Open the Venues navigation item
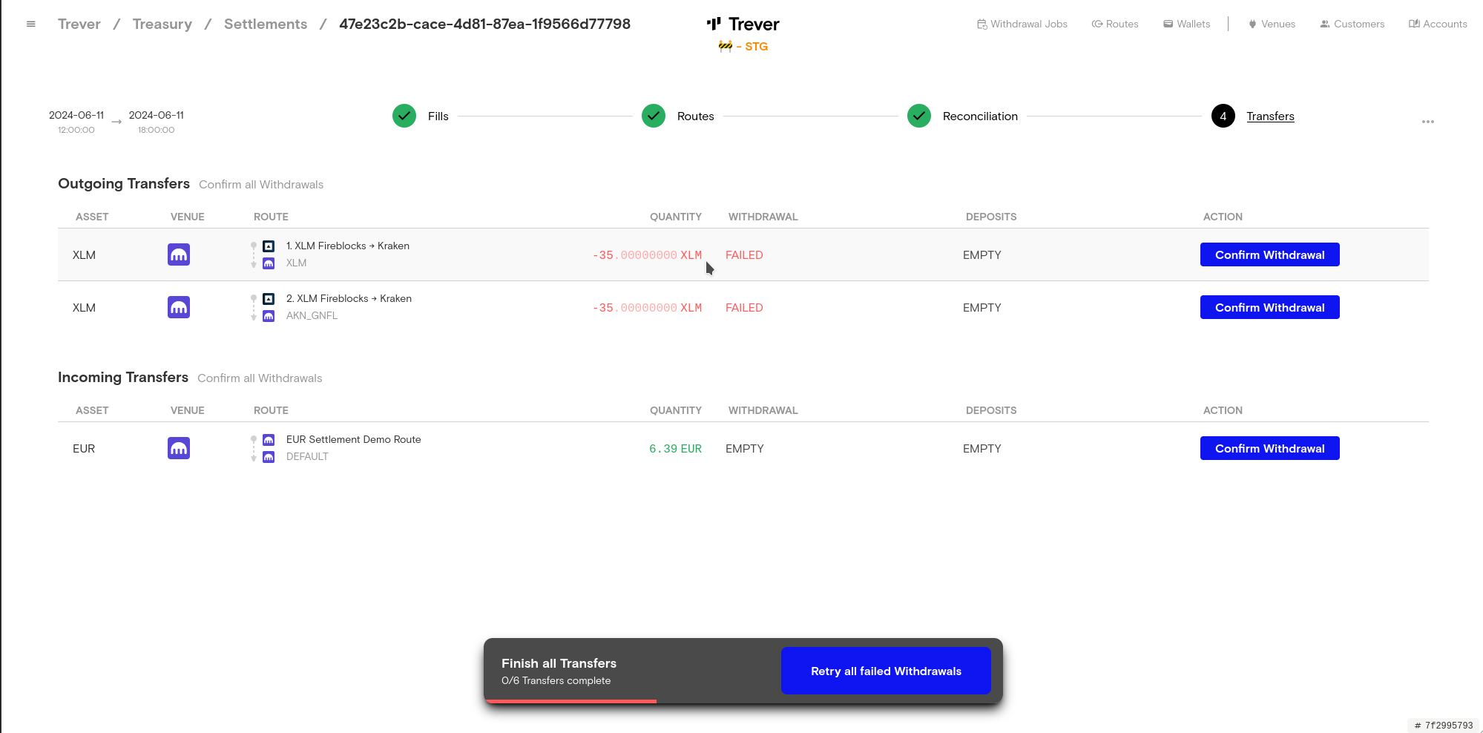The height and width of the screenshot is (733, 1483). pyautogui.click(x=1272, y=24)
